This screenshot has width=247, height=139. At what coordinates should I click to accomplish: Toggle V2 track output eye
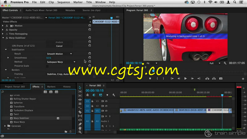(x=106, y=106)
